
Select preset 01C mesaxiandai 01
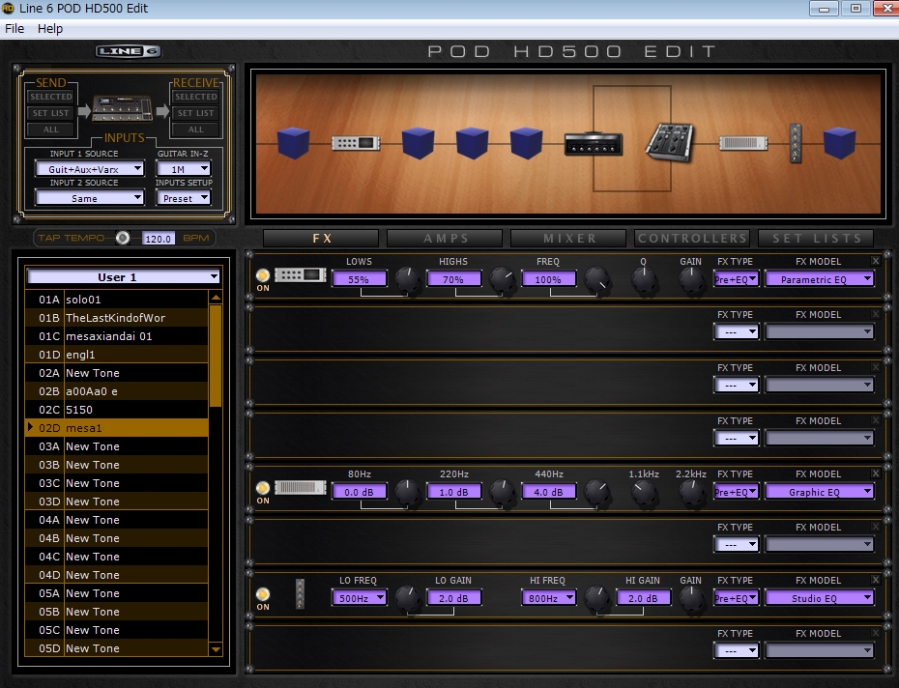pos(116,336)
